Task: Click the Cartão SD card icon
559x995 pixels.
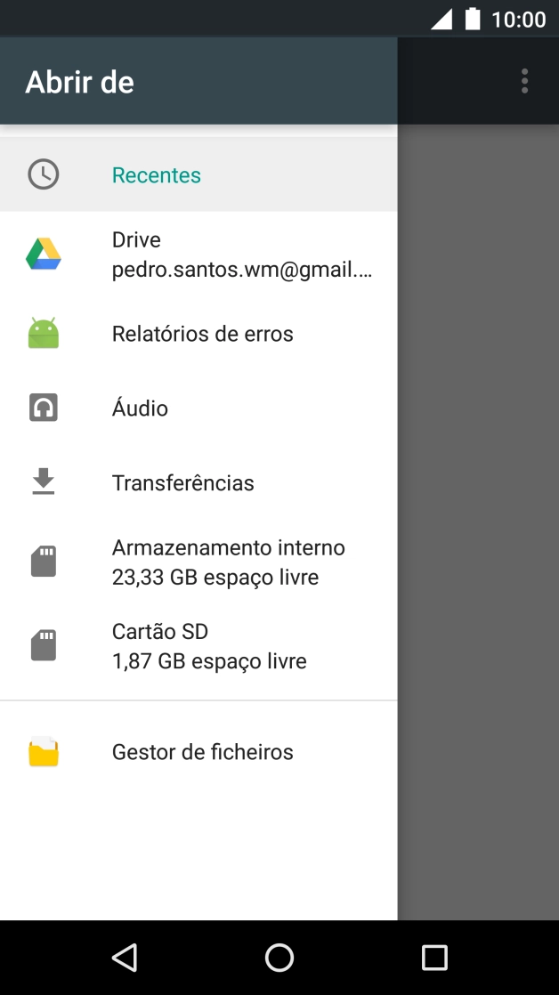Action: coord(44,644)
